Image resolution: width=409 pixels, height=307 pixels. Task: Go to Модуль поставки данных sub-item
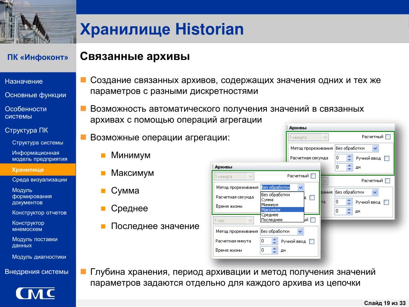[35, 242]
